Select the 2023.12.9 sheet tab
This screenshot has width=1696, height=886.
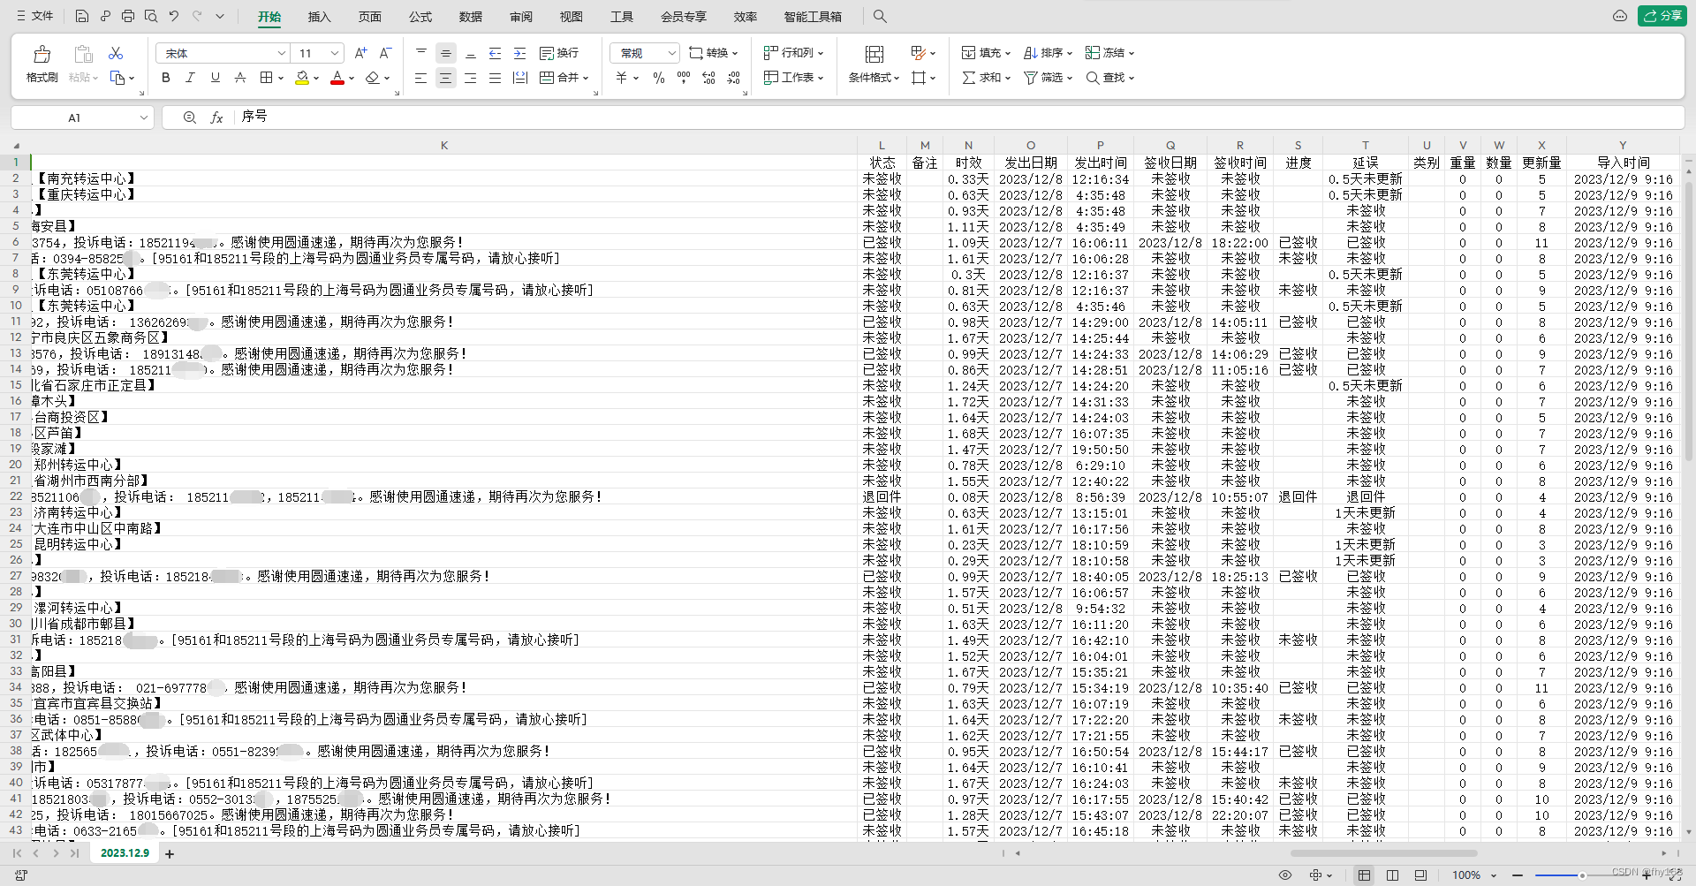[125, 853]
